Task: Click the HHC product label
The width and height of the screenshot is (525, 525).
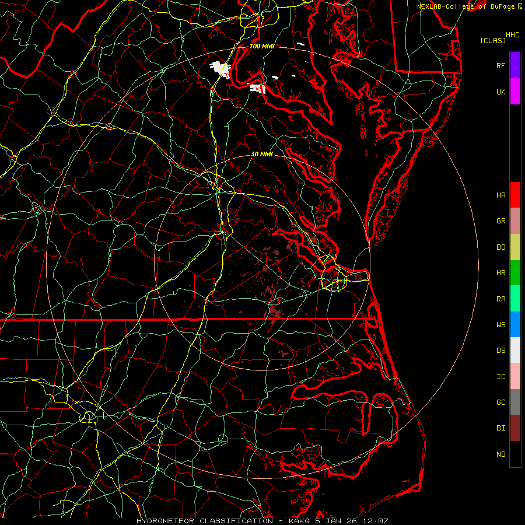Action: click(x=512, y=35)
